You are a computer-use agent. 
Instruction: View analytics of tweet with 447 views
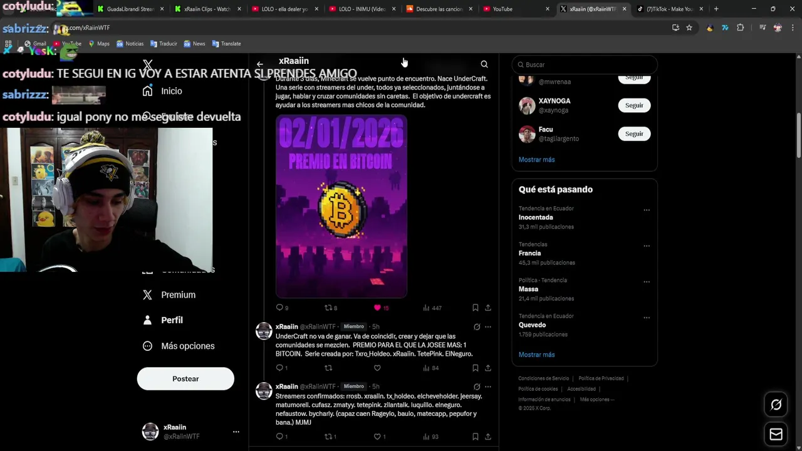click(x=432, y=308)
